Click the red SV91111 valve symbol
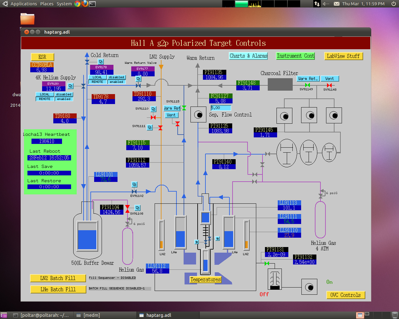This screenshot has height=319, width=399. 160,128
